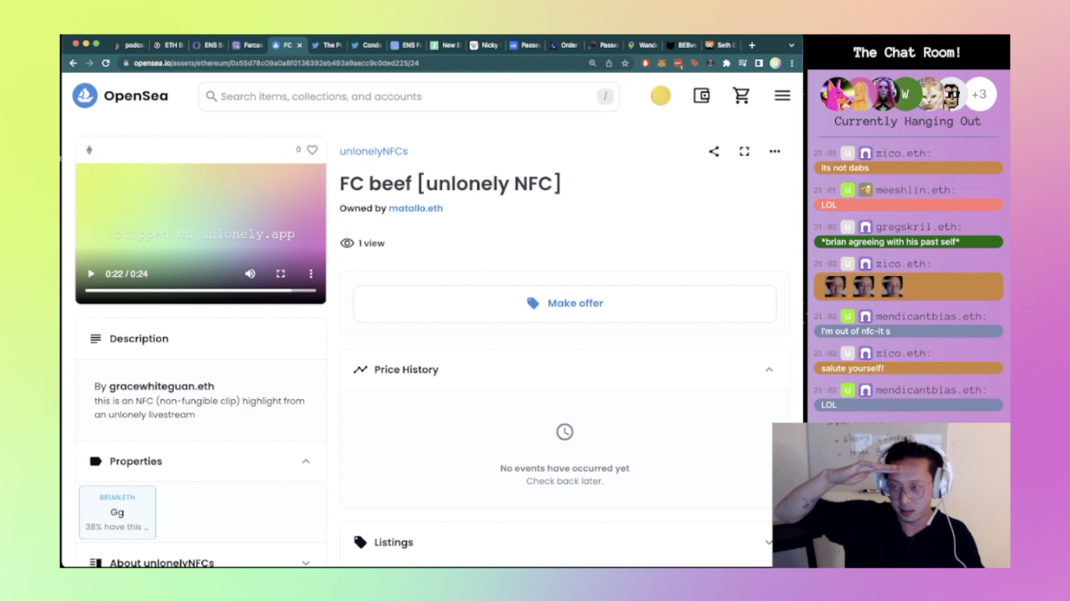This screenshot has height=601, width=1070.
Task: Collapse the Price History section
Action: (x=769, y=370)
